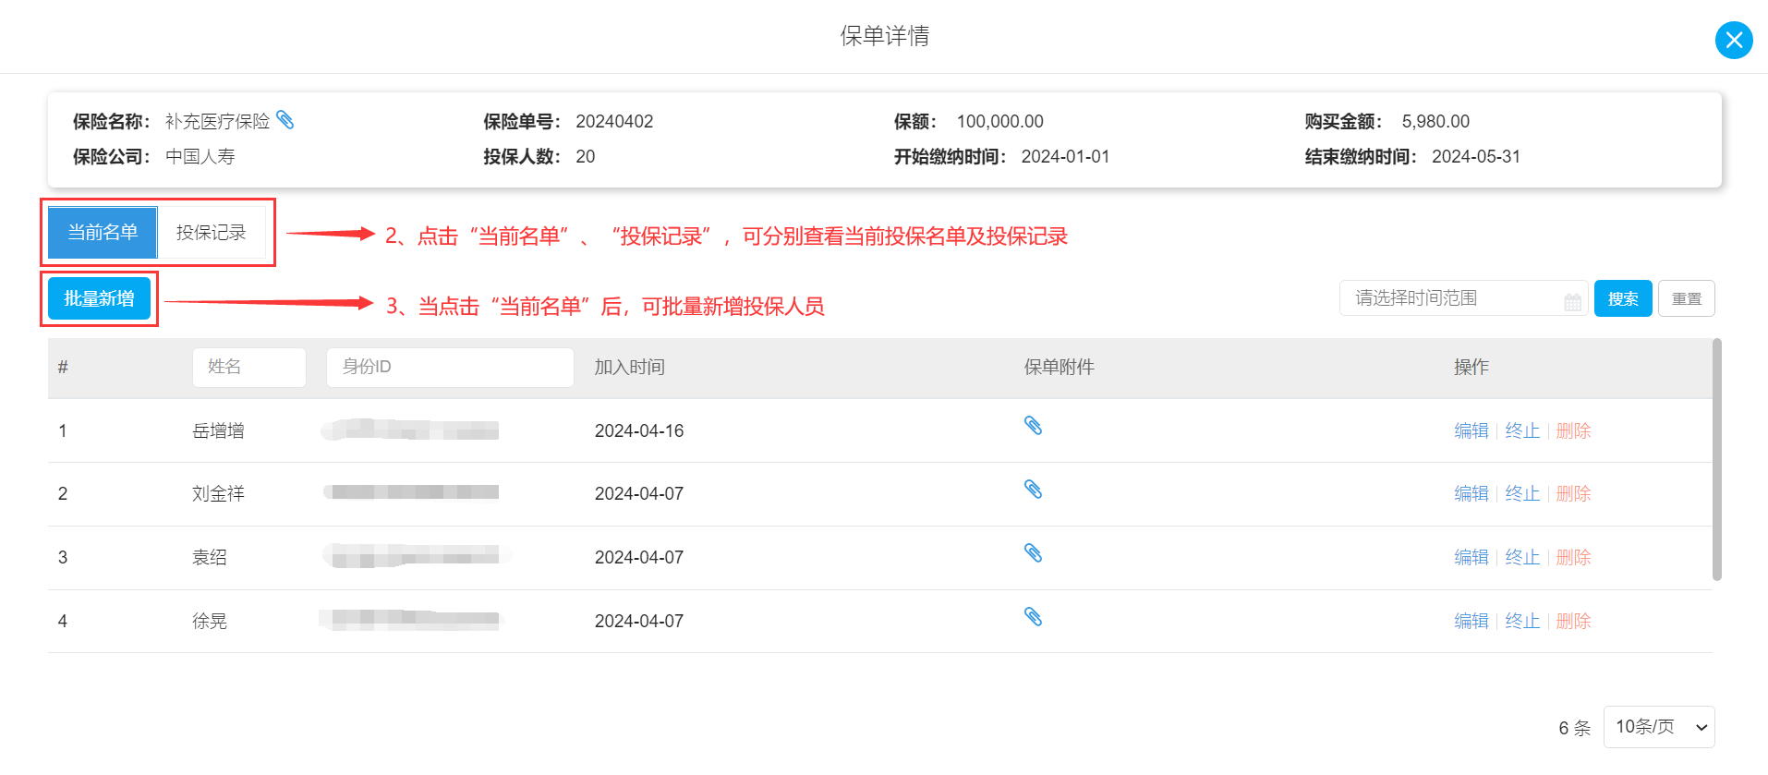This screenshot has width=1768, height=775.
Task: Click 删除 for 刘金祥
Action: pos(1573,493)
